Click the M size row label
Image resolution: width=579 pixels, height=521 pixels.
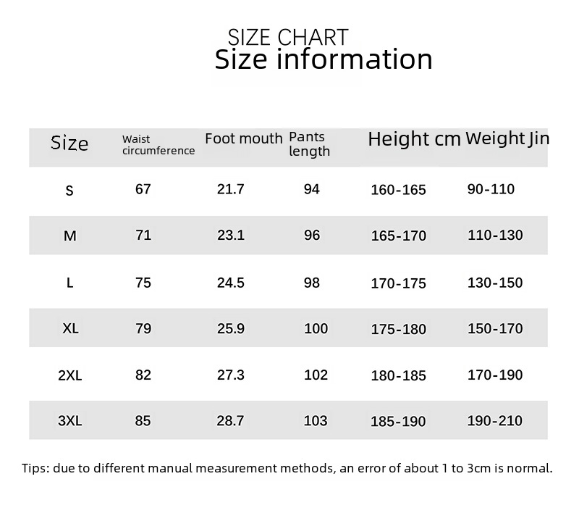(x=69, y=236)
